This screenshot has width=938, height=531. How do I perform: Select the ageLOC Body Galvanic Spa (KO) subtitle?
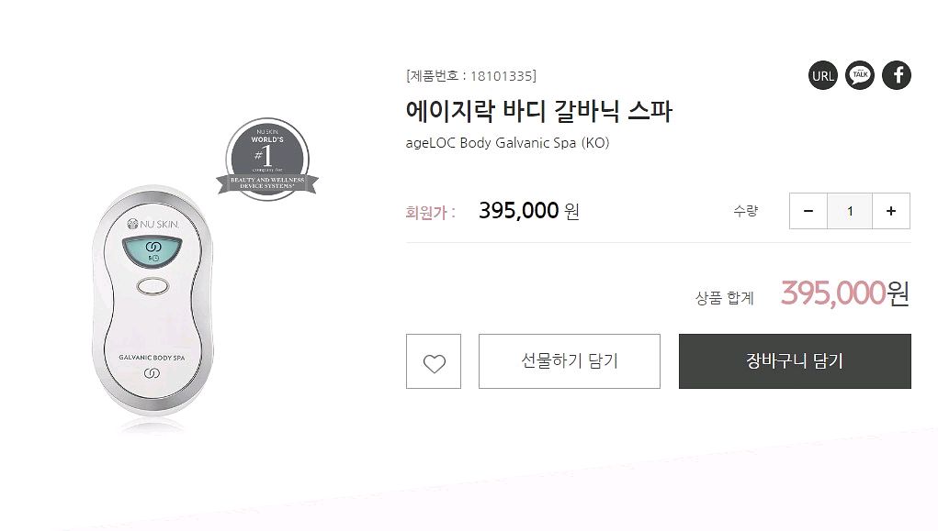tap(507, 143)
